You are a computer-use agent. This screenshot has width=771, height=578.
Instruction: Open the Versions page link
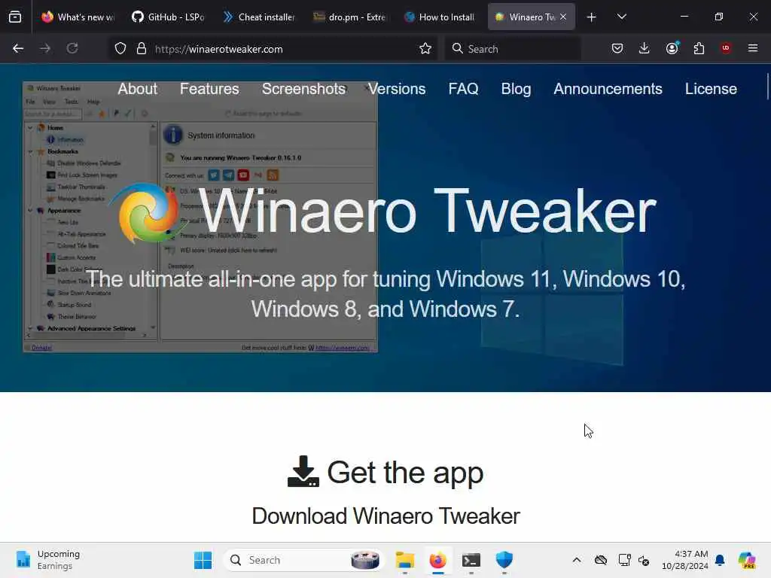pos(397,89)
